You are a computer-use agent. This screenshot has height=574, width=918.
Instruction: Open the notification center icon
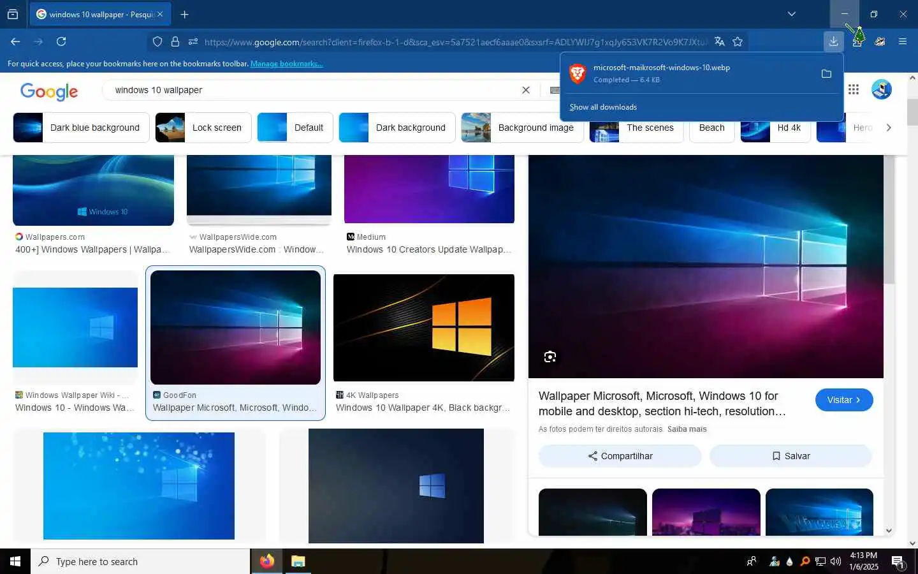898,562
